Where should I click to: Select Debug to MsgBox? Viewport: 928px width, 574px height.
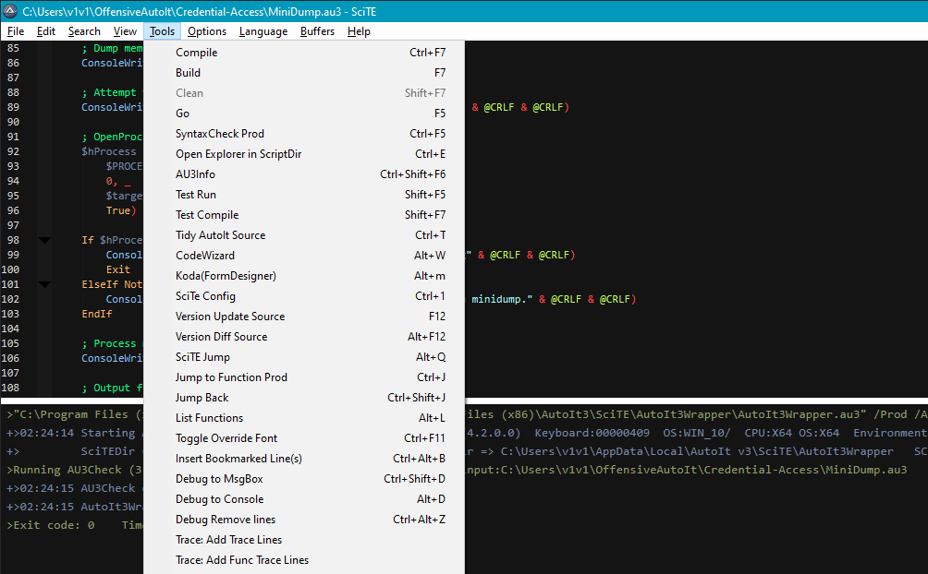[304, 479]
